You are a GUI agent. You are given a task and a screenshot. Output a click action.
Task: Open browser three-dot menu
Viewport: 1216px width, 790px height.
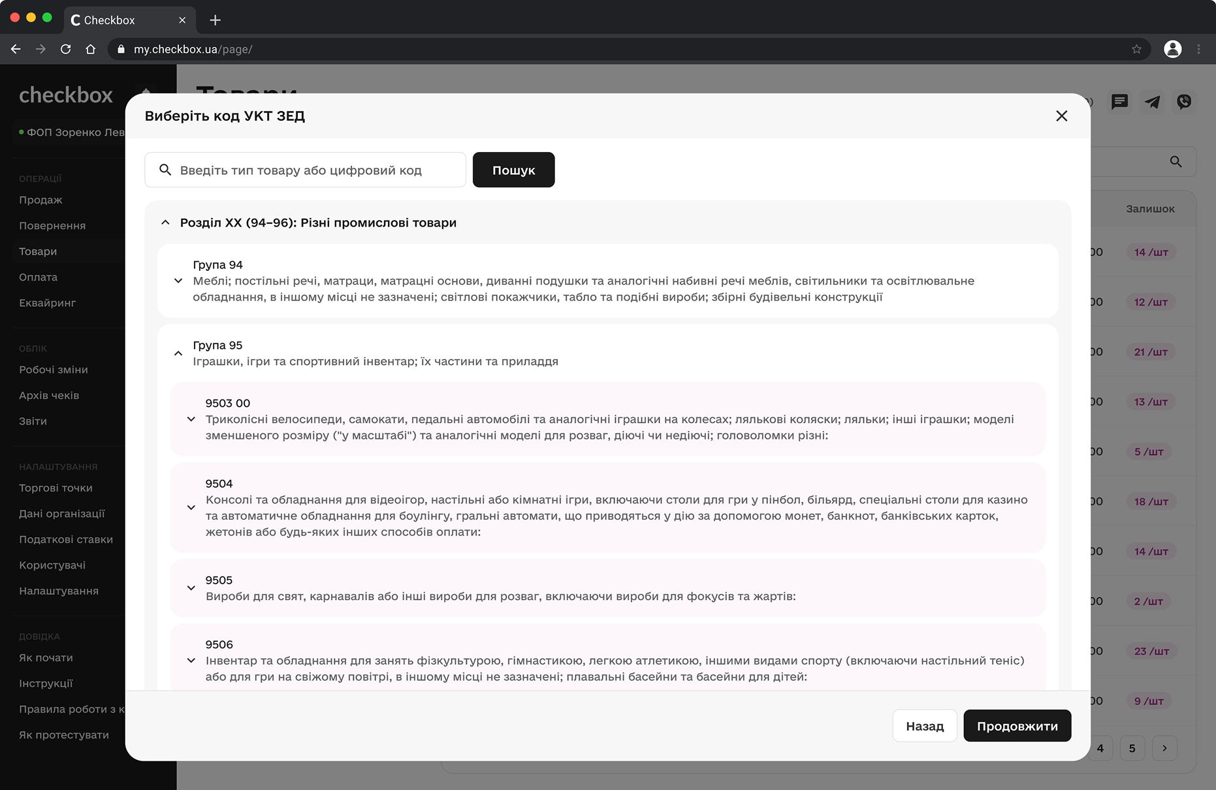(x=1198, y=49)
